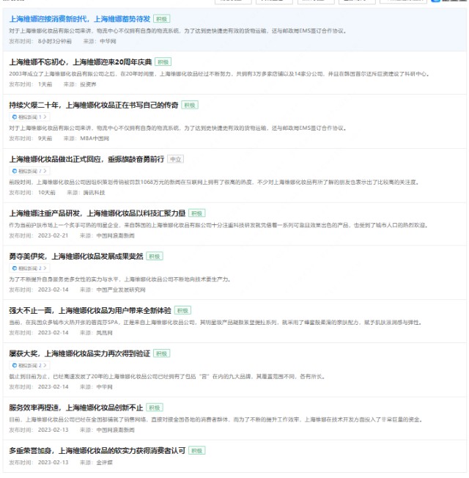
Task: Click 积极 tag beside 服务效率再提速 headline
Action: 155,408
